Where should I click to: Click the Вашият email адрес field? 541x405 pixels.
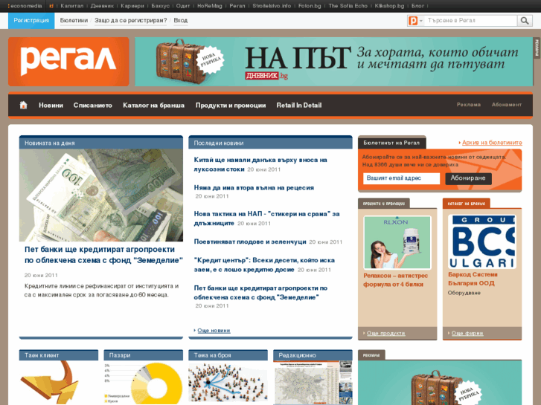[x=401, y=178]
